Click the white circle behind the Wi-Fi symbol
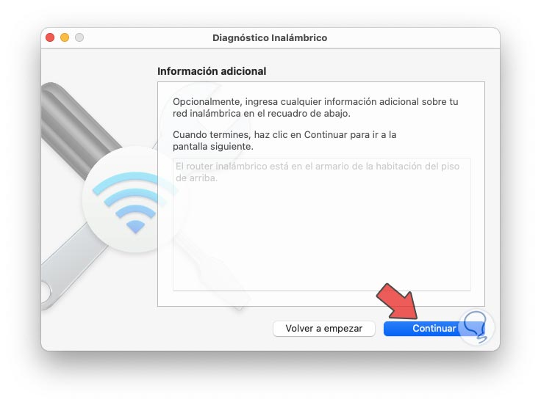 tap(136, 200)
